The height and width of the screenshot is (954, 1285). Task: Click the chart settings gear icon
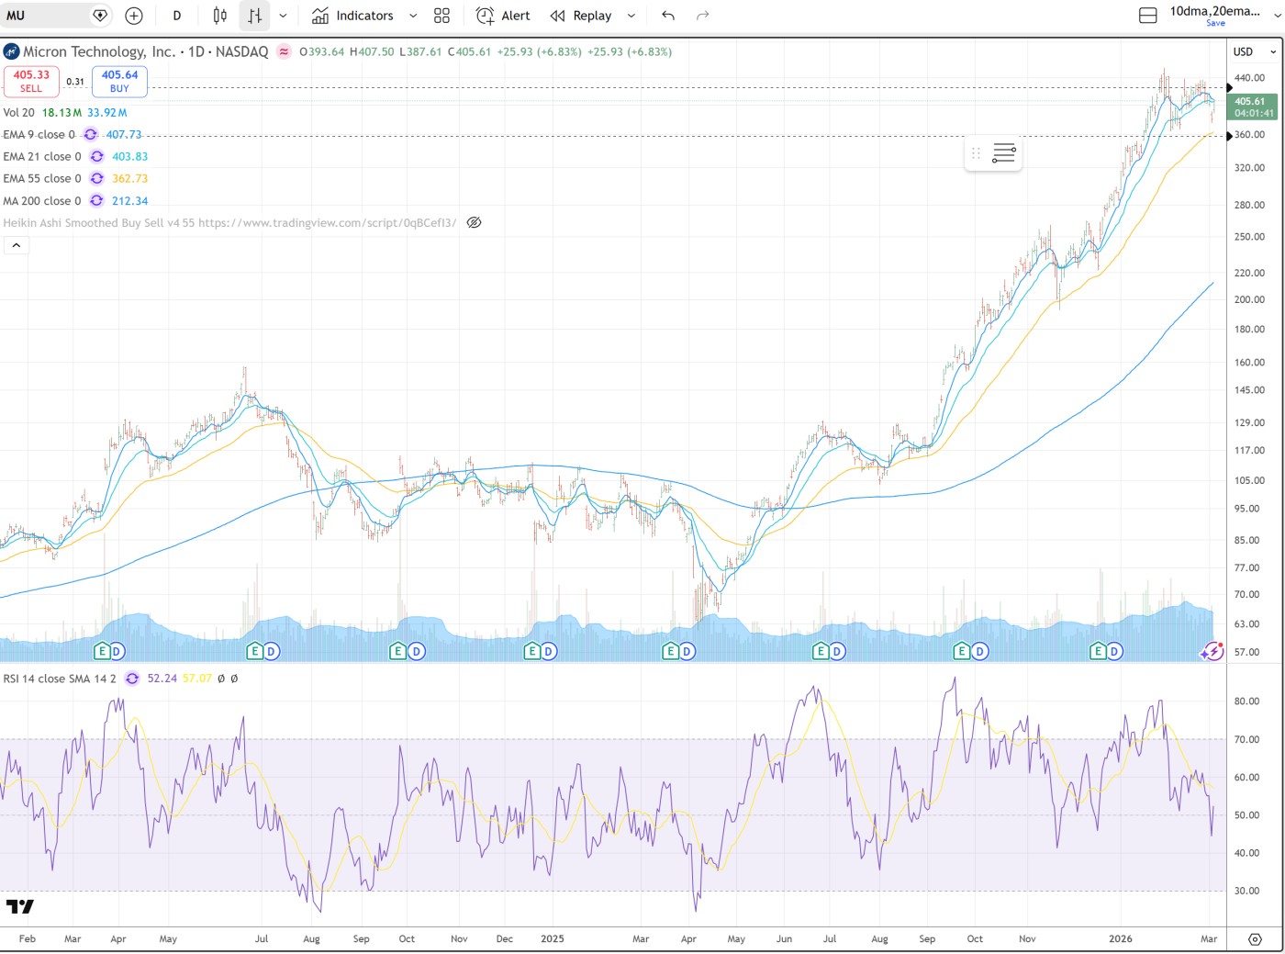pos(1255,938)
